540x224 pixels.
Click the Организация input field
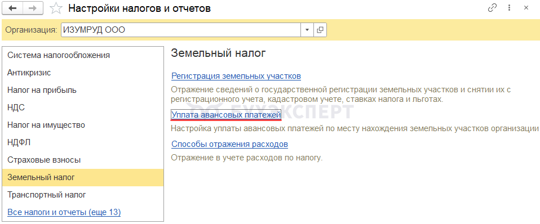tap(181, 30)
